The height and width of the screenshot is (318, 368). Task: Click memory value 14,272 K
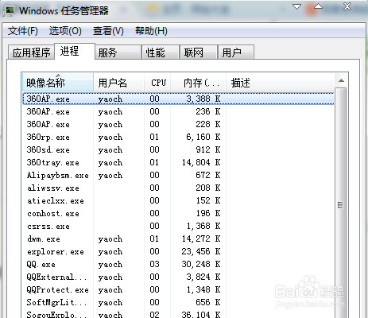(x=201, y=238)
